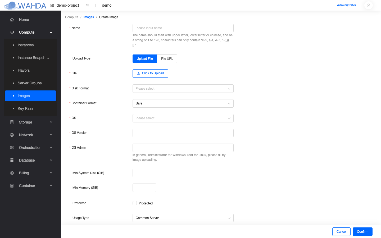
Task: Expand the Network menu chevron
Action: click(x=51, y=135)
